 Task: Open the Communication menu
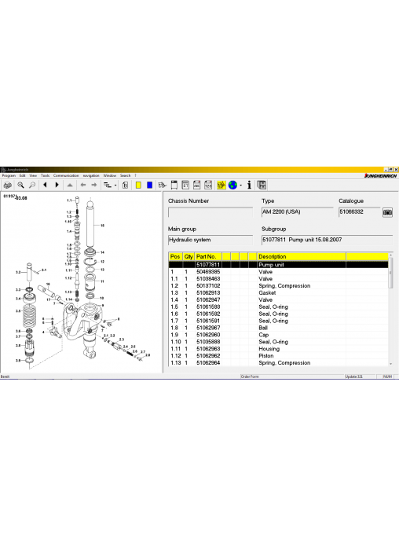pos(66,176)
